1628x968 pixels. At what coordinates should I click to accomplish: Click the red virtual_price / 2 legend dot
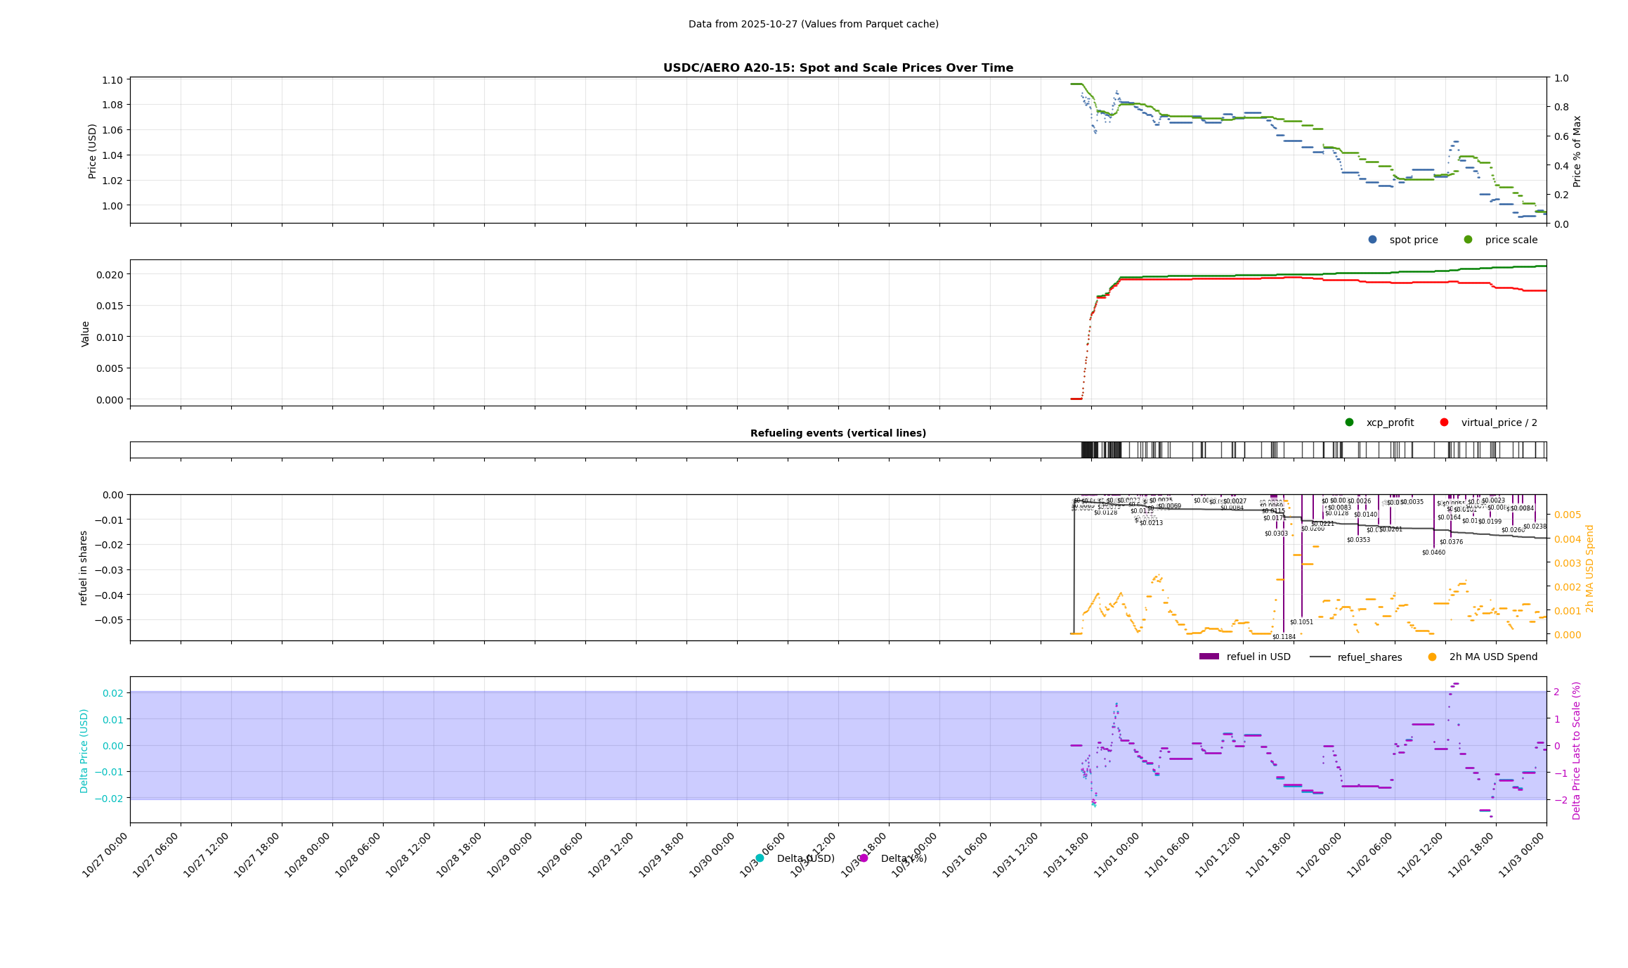point(1444,422)
